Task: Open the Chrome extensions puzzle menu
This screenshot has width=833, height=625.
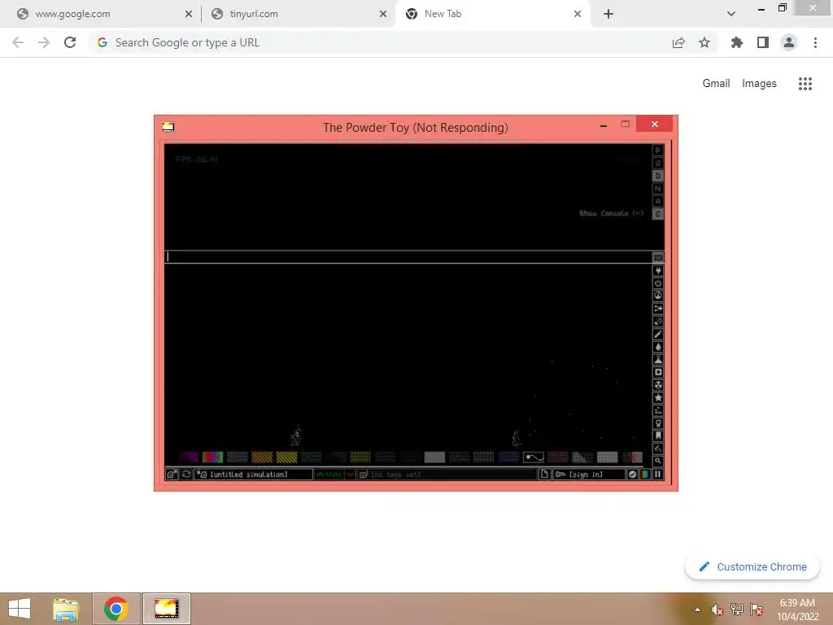Action: click(x=736, y=42)
